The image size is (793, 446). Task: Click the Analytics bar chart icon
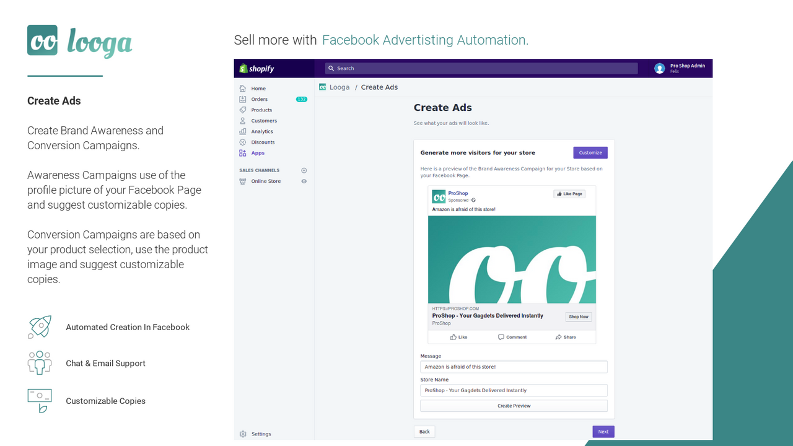[243, 131]
